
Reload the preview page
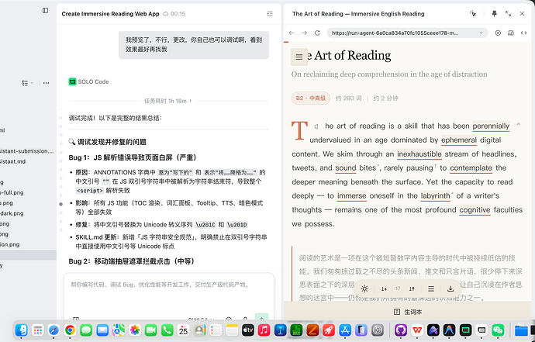tap(317, 33)
